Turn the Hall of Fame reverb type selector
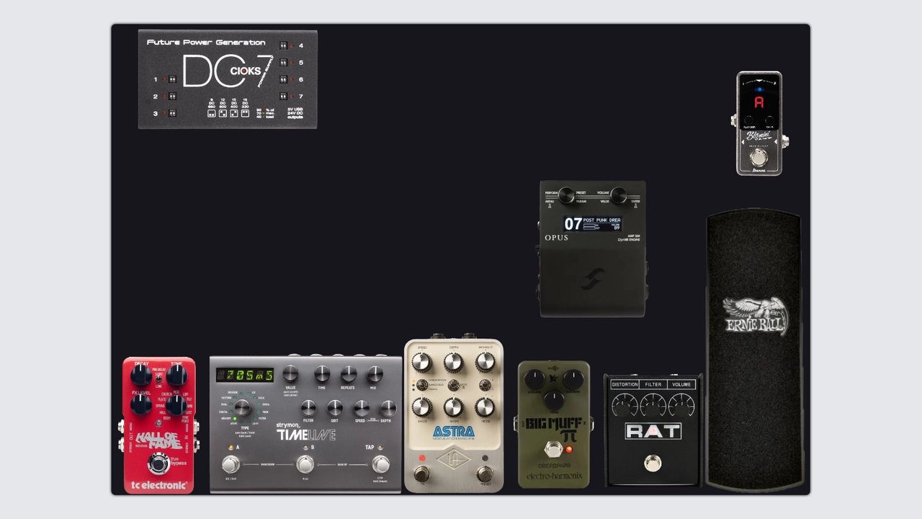The image size is (922, 519). pyautogui.click(x=176, y=404)
